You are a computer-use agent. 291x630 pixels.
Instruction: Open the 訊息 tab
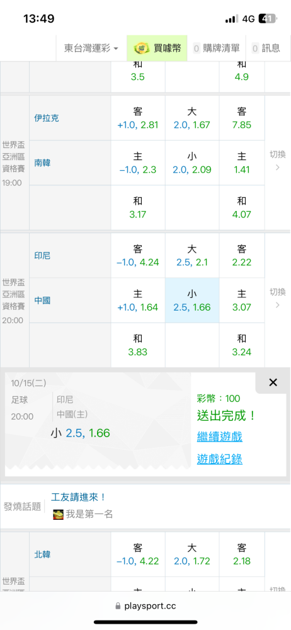[x=266, y=49]
